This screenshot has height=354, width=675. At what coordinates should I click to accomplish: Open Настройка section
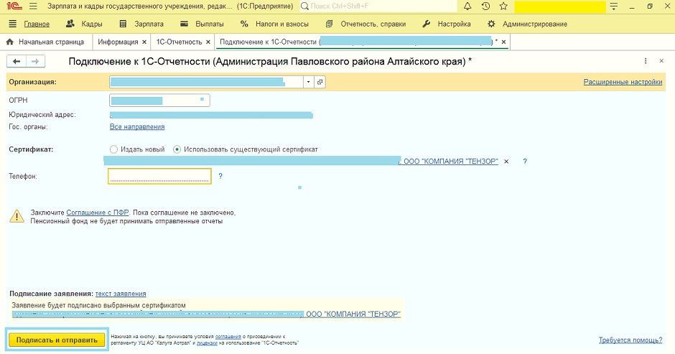coord(454,24)
